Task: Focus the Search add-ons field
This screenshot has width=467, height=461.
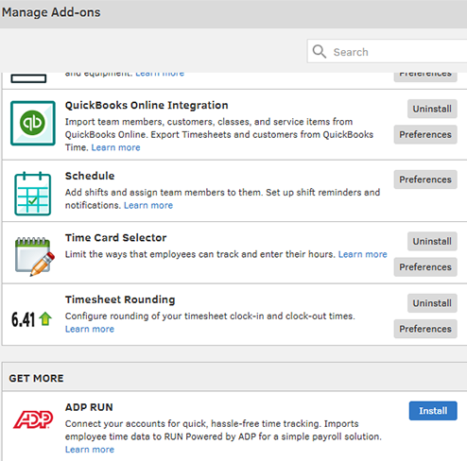Action: pos(388,51)
